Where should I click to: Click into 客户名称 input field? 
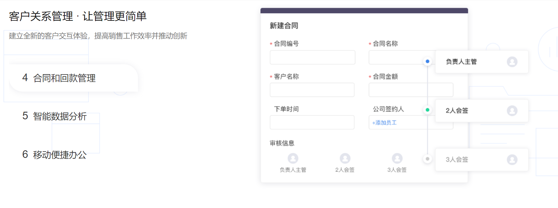click(x=312, y=90)
